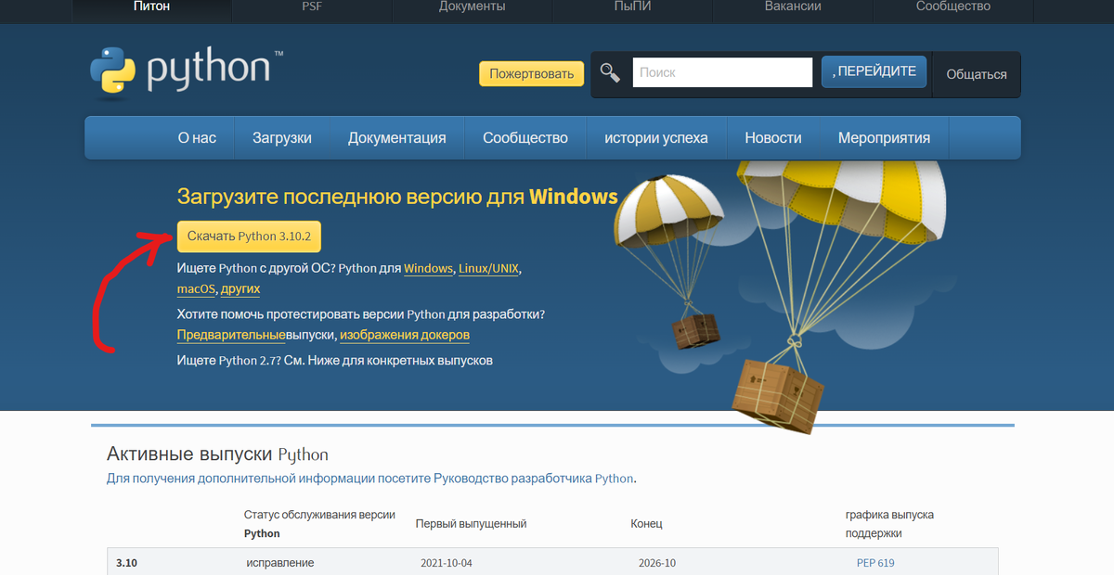Click the ПЕРЕЙДИТЕ search button
Screen dimensions: 1114x575
(x=874, y=71)
